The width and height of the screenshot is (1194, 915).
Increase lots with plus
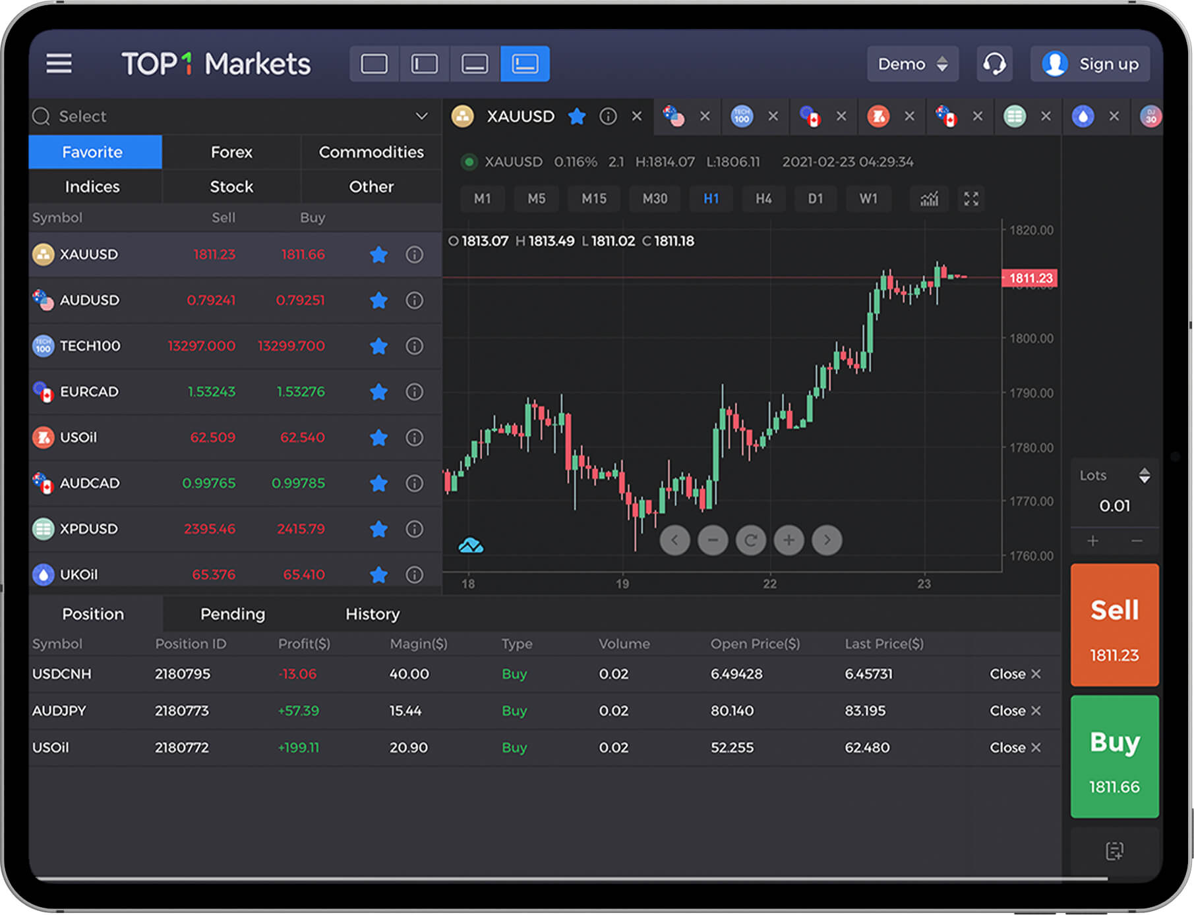pyautogui.click(x=1092, y=541)
